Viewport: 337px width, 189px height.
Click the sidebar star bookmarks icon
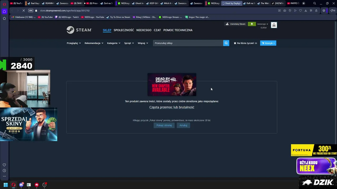pyautogui.click(x=4, y=18)
